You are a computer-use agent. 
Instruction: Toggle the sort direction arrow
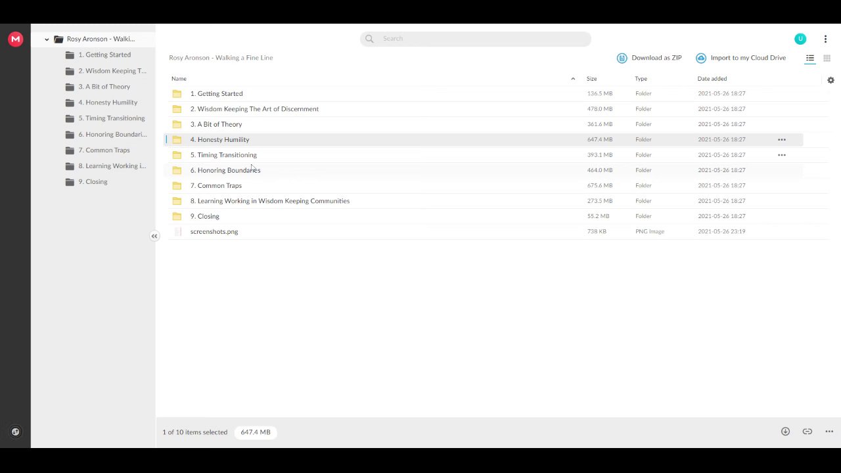573,79
